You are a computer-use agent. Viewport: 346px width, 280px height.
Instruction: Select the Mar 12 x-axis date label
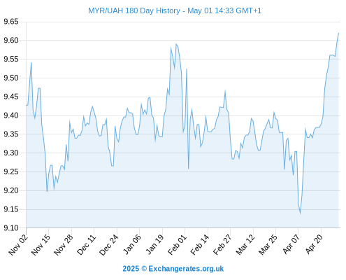tap(245, 245)
